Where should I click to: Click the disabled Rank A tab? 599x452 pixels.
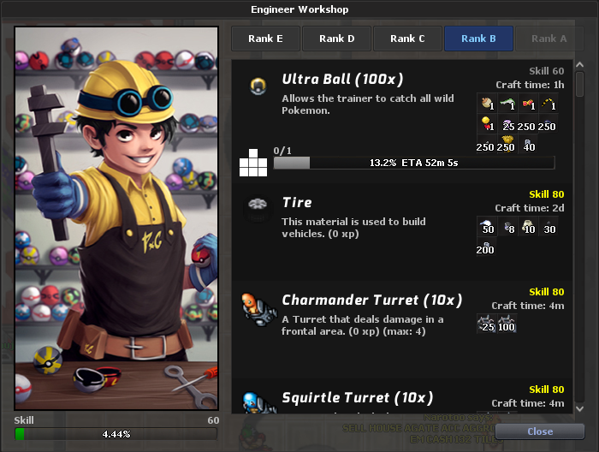point(549,39)
